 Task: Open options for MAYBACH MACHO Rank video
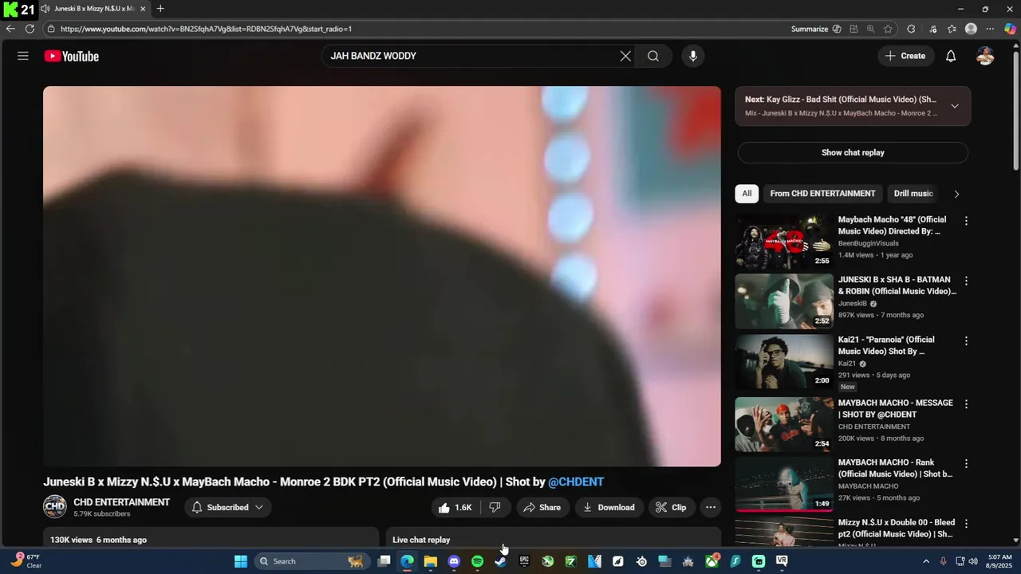966,463
